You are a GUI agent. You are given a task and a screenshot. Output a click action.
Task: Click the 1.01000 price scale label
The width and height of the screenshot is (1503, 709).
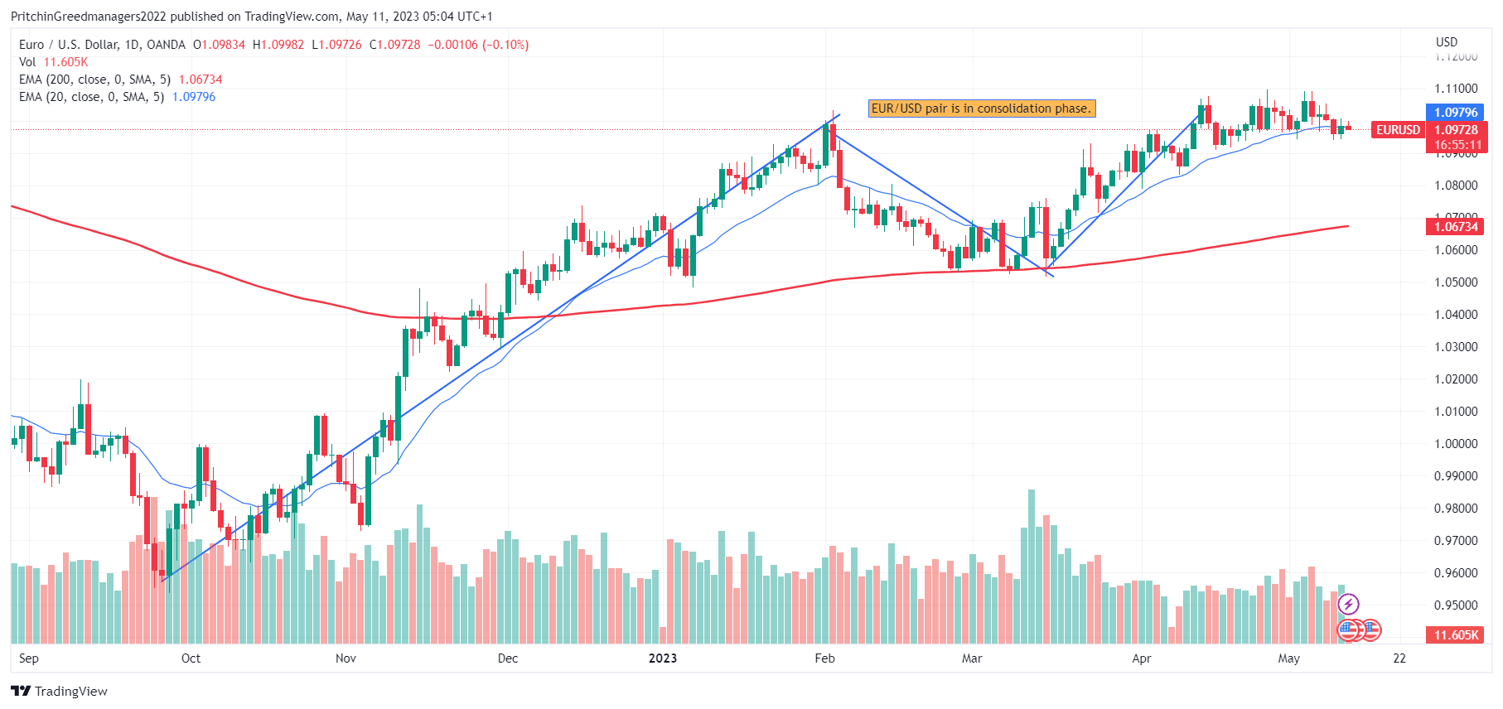coord(1457,412)
